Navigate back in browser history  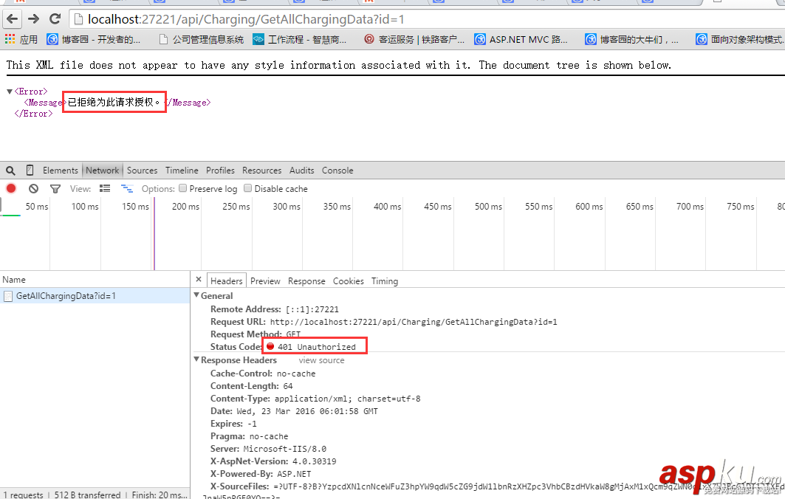[x=13, y=19]
